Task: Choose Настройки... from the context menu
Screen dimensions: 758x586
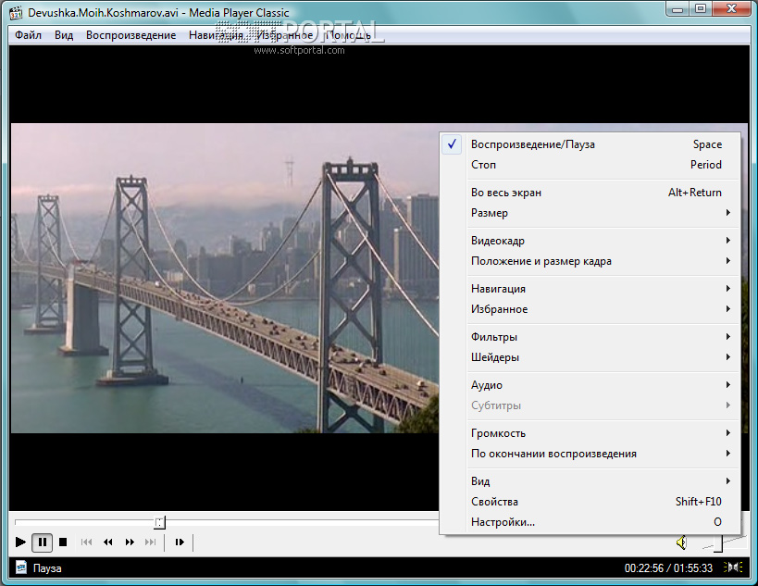Action: point(503,522)
